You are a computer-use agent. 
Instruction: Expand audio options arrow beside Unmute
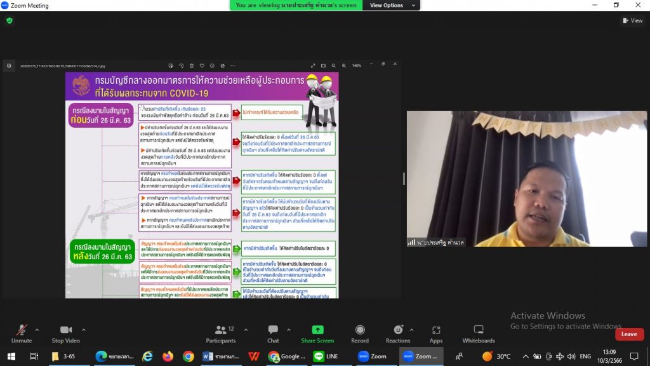coord(37,330)
